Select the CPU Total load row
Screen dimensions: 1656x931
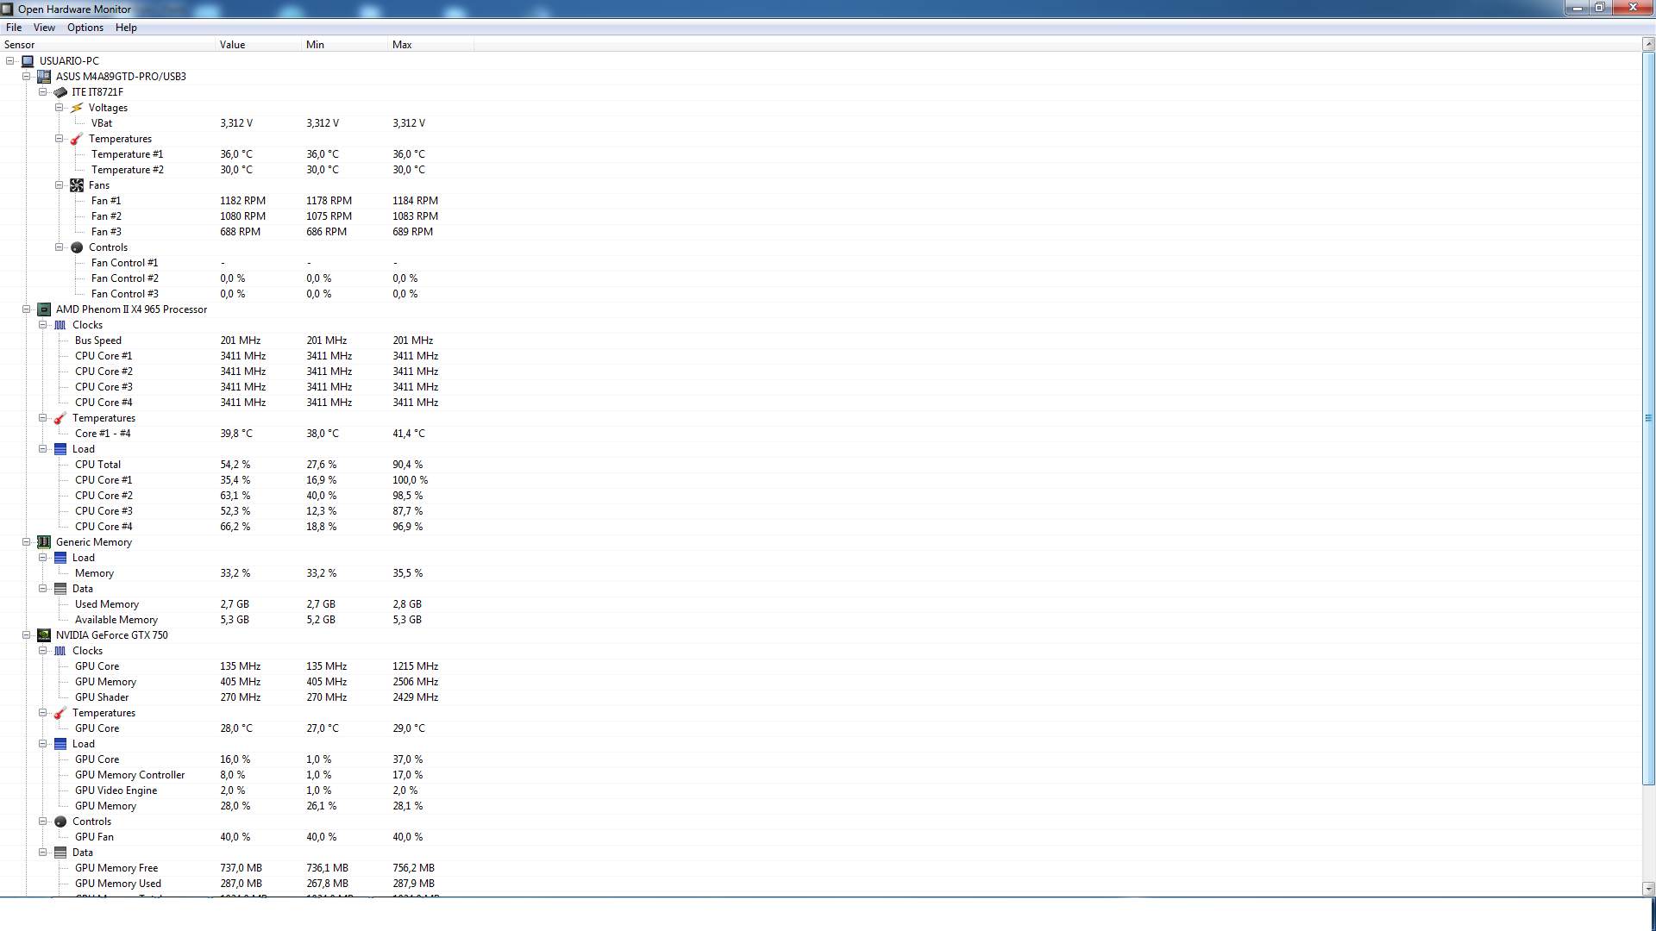coord(820,465)
